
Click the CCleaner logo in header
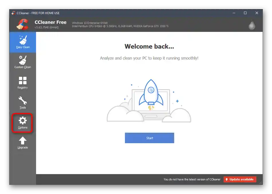click(23, 24)
